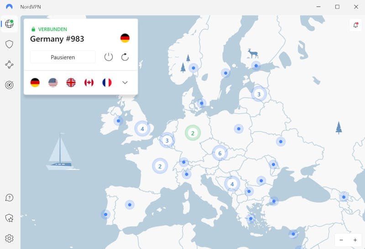The image size is (365, 249).
Task: Open the notifications bell icon
Action: pyautogui.click(x=355, y=25)
